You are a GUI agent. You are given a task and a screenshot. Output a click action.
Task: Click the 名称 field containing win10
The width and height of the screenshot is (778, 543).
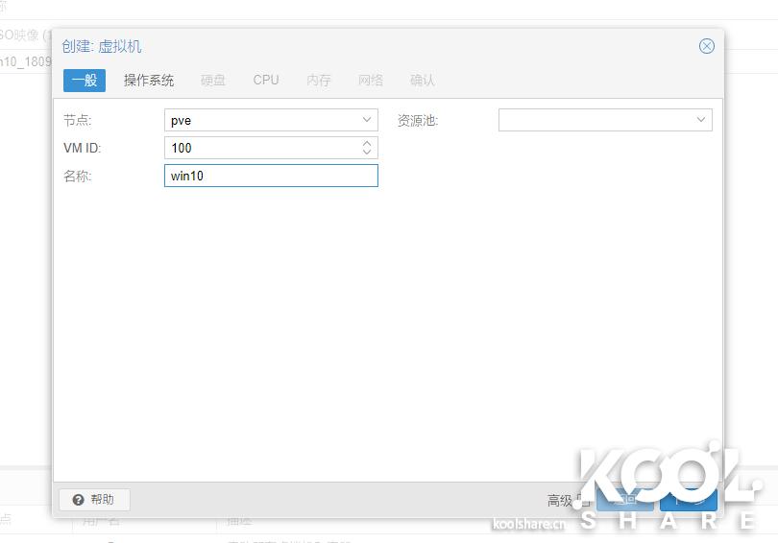(x=271, y=176)
